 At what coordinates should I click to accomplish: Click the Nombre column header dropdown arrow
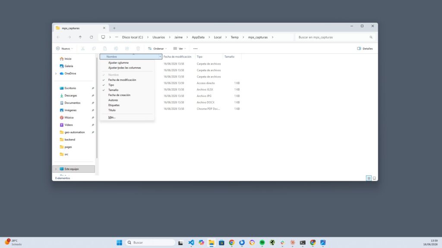(x=160, y=56)
